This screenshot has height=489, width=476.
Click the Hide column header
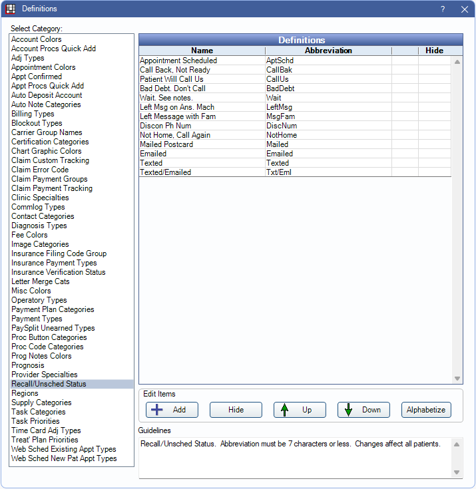pos(434,51)
